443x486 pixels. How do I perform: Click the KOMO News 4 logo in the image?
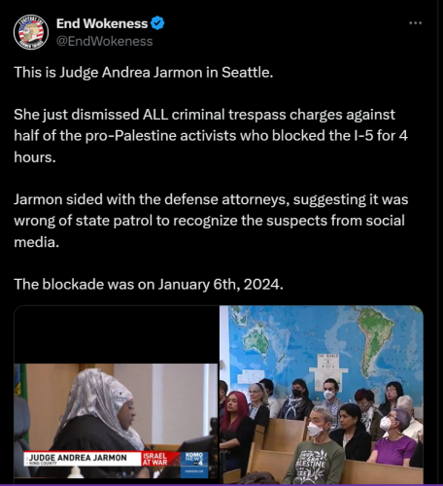coord(194,460)
